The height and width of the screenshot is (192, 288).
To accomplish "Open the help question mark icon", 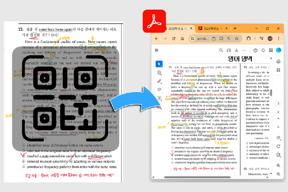I will point(255,50).
